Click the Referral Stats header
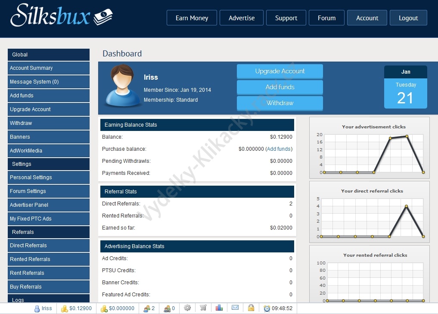438x314 pixels. pos(197,192)
